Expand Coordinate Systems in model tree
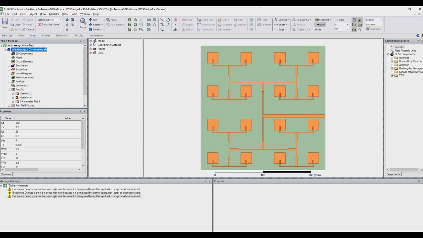 (91, 45)
